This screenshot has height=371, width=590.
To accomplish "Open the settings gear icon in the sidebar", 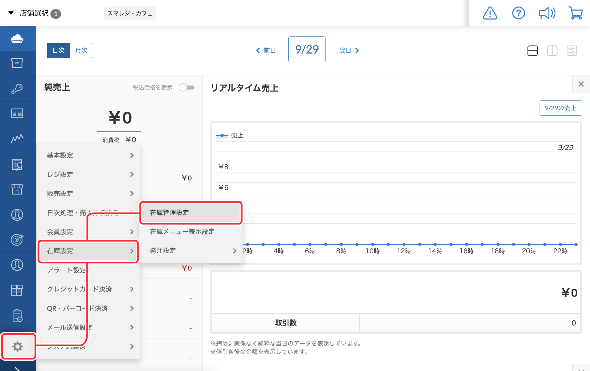I will pyautogui.click(x=18, y=347).
